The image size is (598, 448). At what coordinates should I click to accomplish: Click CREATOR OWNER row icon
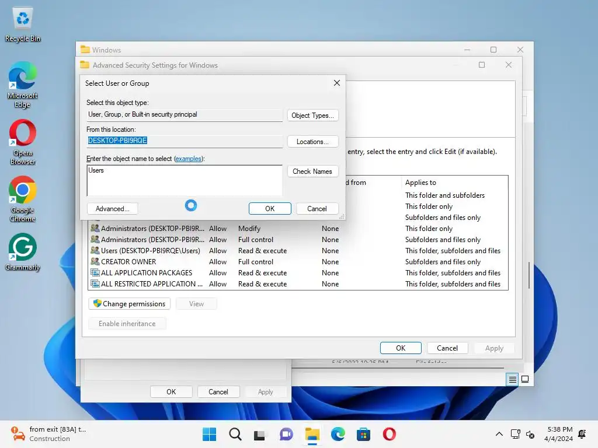95,262
